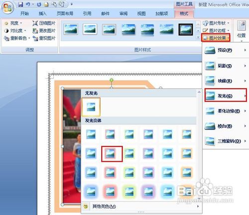Apply the third-row green glow variation
Screen dimensions: 249x215
(x=129, y=173)
